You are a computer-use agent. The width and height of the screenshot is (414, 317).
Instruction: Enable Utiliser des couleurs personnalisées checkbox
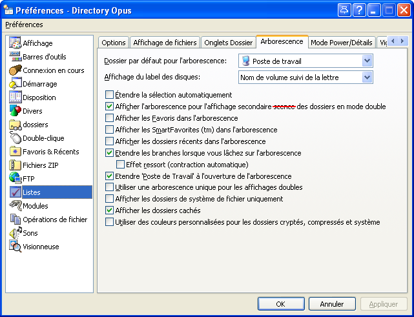point(109,221)
